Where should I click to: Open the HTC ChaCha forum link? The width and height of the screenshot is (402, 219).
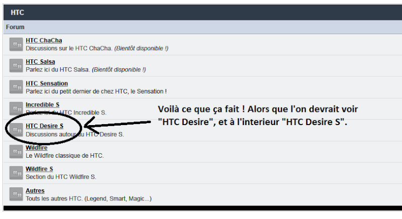tap(44, 40)
